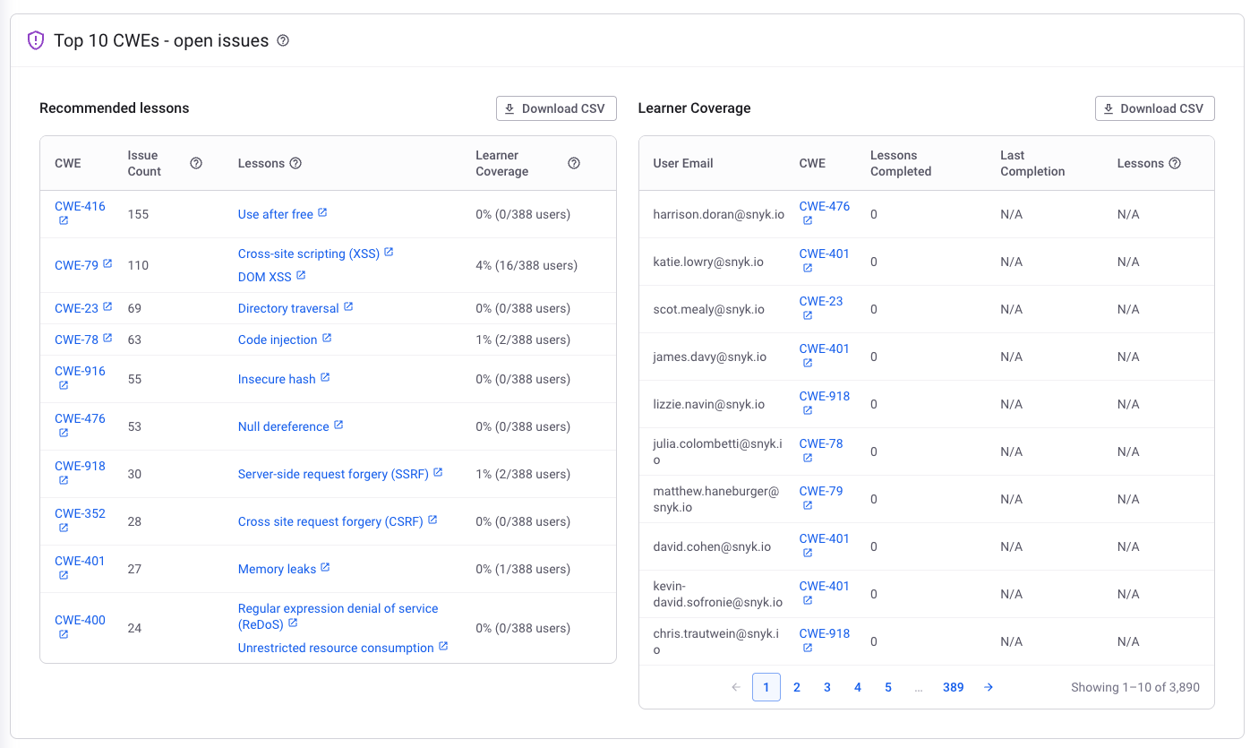Image resolution: width=1250 pixels, height=748 pixels.
Task: Open the Server-side request forgery (SSRF) lesson
Action: pos(333,474)
